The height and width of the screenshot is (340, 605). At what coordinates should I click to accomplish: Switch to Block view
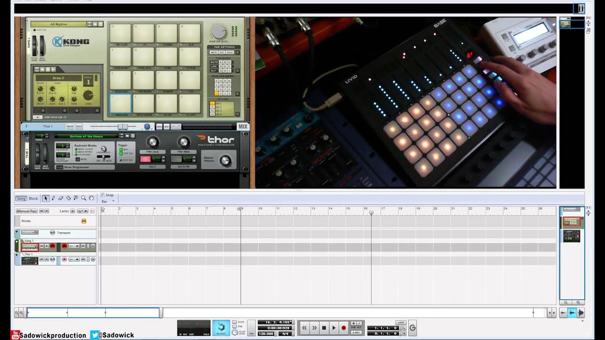[x=34, y=198]
